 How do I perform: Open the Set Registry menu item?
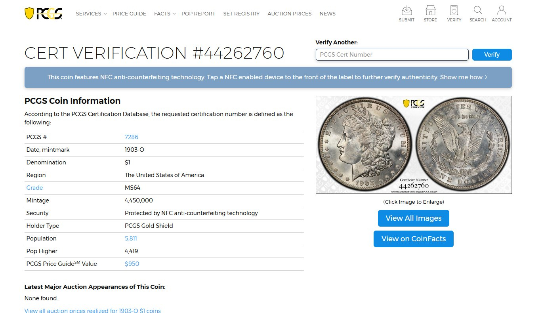(241, 13)
